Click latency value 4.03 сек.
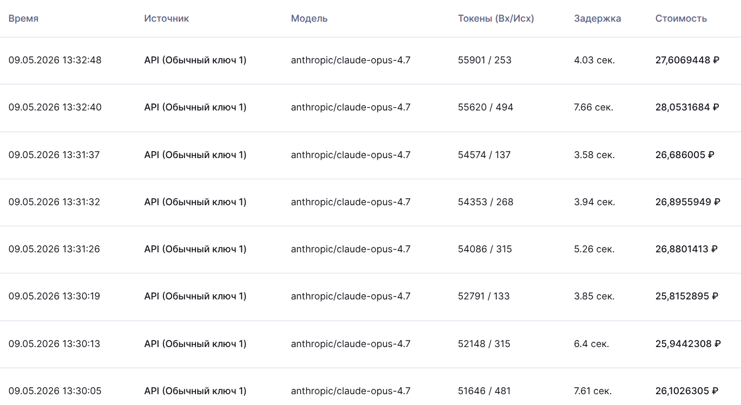 [x=594, y=60]
